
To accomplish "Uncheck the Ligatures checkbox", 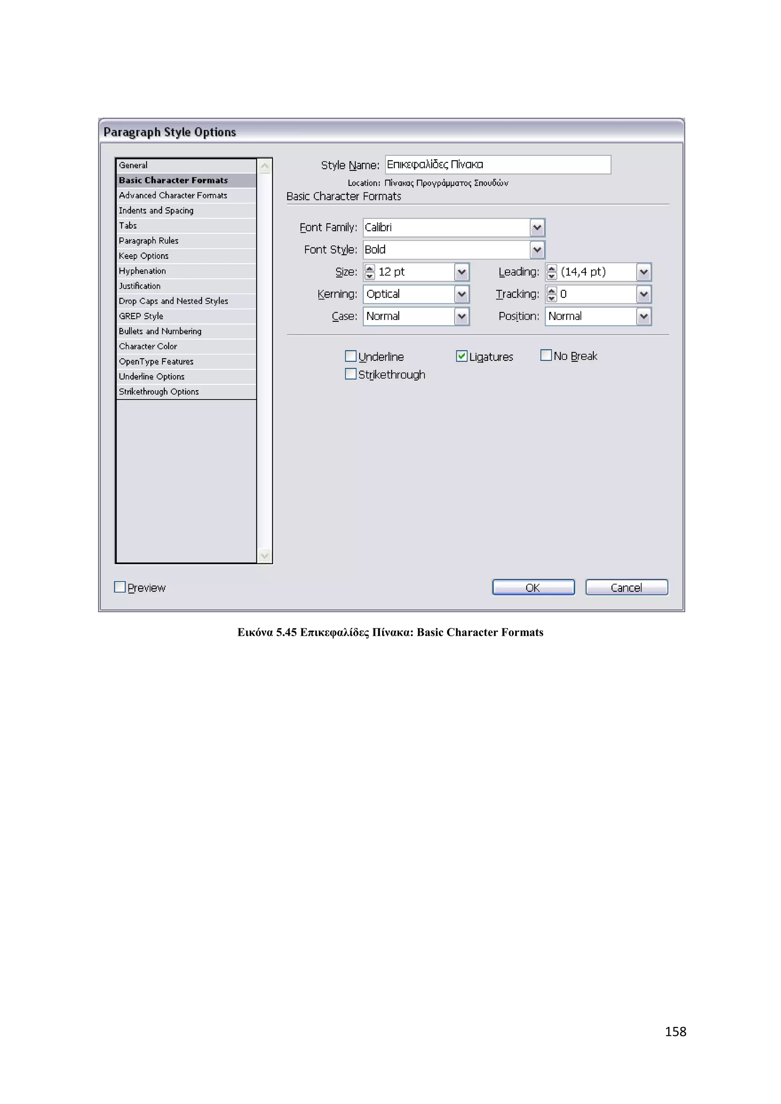I will (x=461, y=356).
